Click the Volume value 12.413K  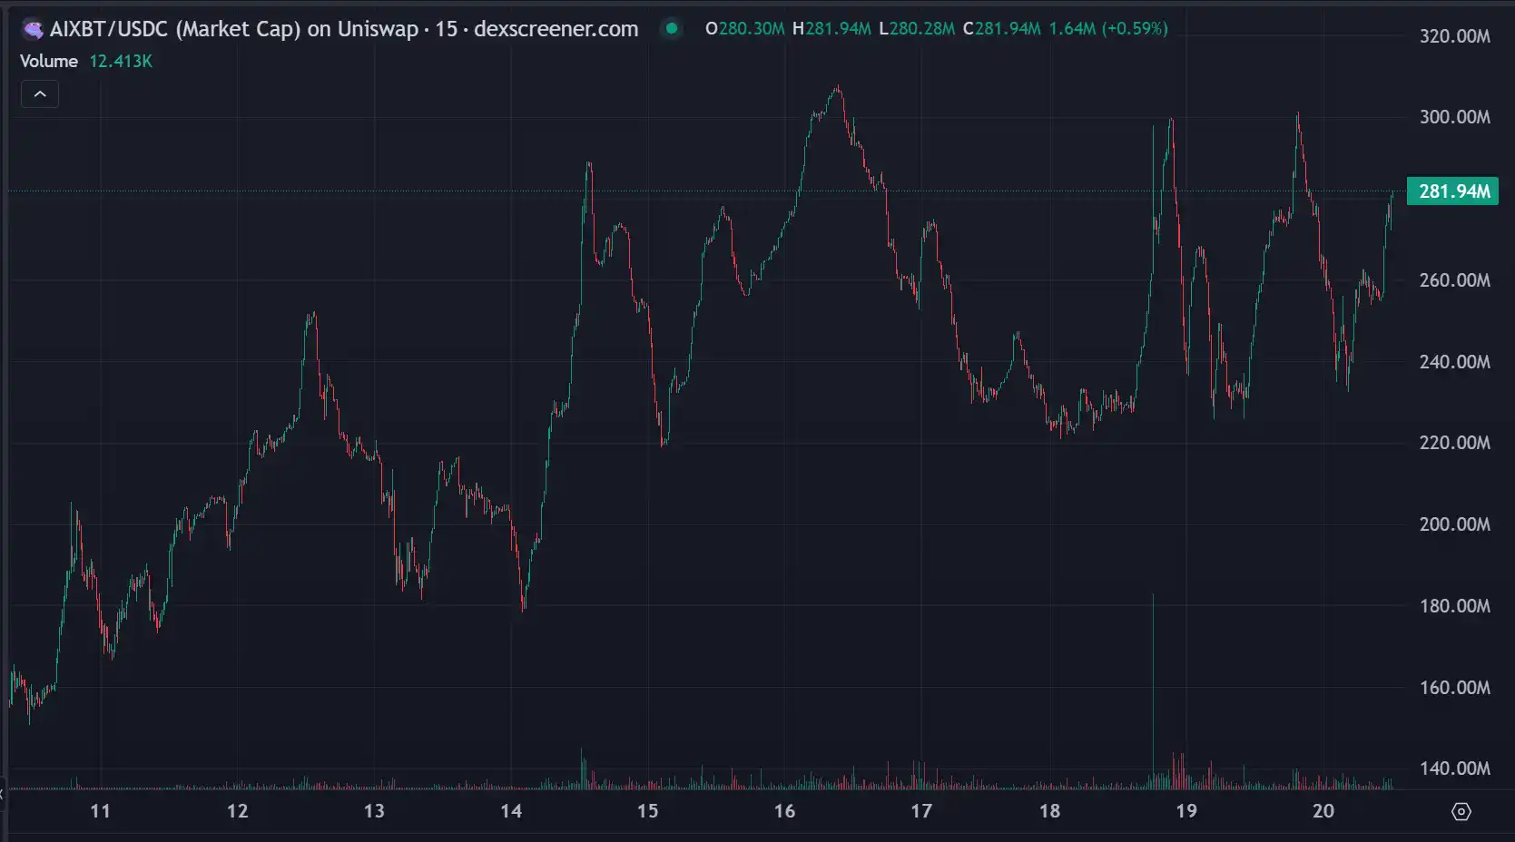pos(121,61)
